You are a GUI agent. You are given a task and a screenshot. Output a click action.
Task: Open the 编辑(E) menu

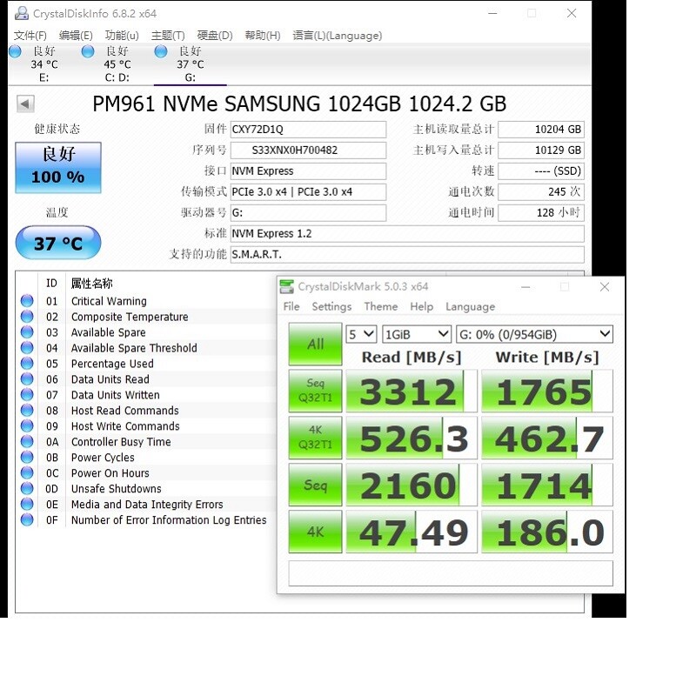pos(76,36)
